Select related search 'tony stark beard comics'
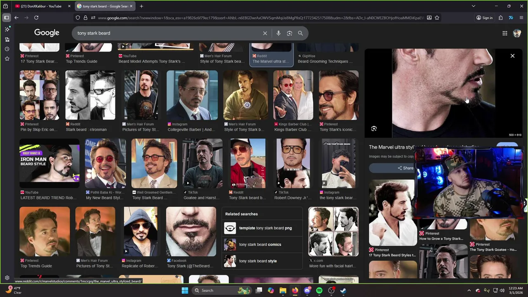The width and height of the screenshot is (528, 297). 262,245
